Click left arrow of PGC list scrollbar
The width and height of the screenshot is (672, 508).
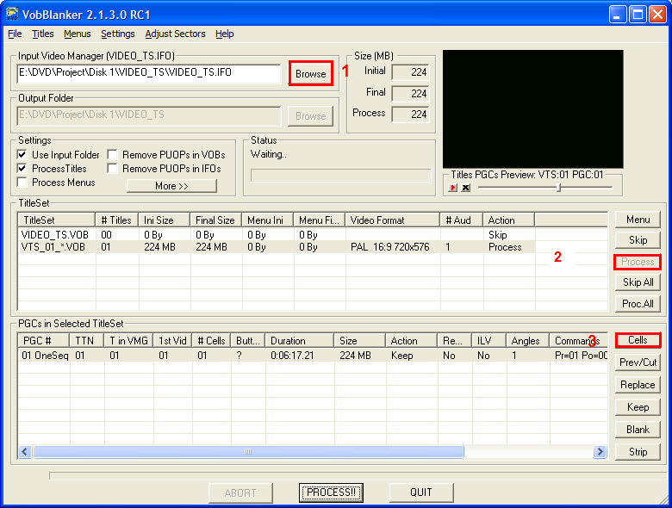[x=25, y=451]
